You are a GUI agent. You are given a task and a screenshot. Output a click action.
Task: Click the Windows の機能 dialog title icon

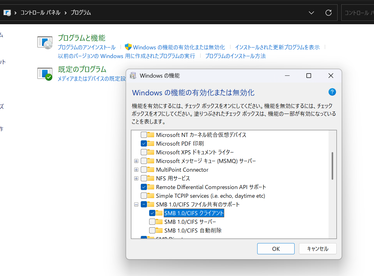[133, 75]
